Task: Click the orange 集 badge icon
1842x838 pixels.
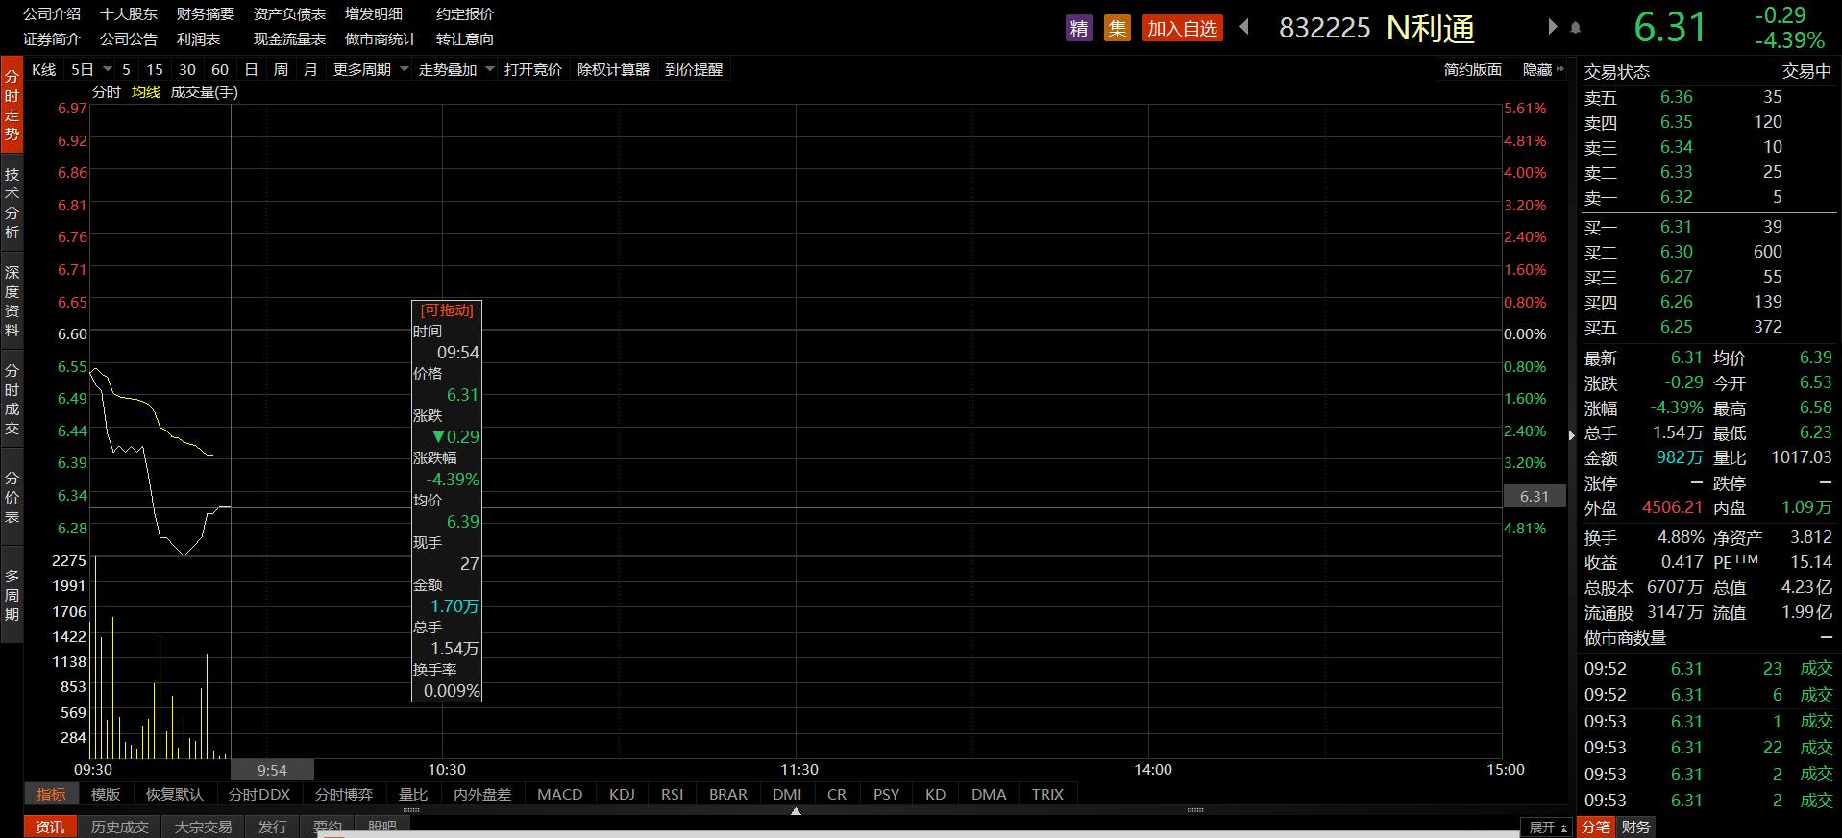Action: (1117, 28)
